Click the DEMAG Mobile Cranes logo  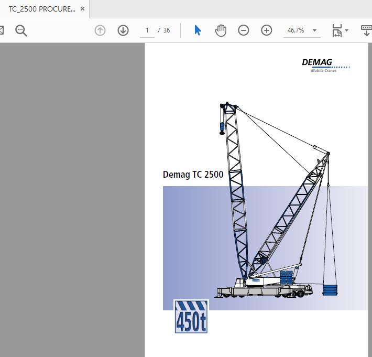click(x=325, y=65)
